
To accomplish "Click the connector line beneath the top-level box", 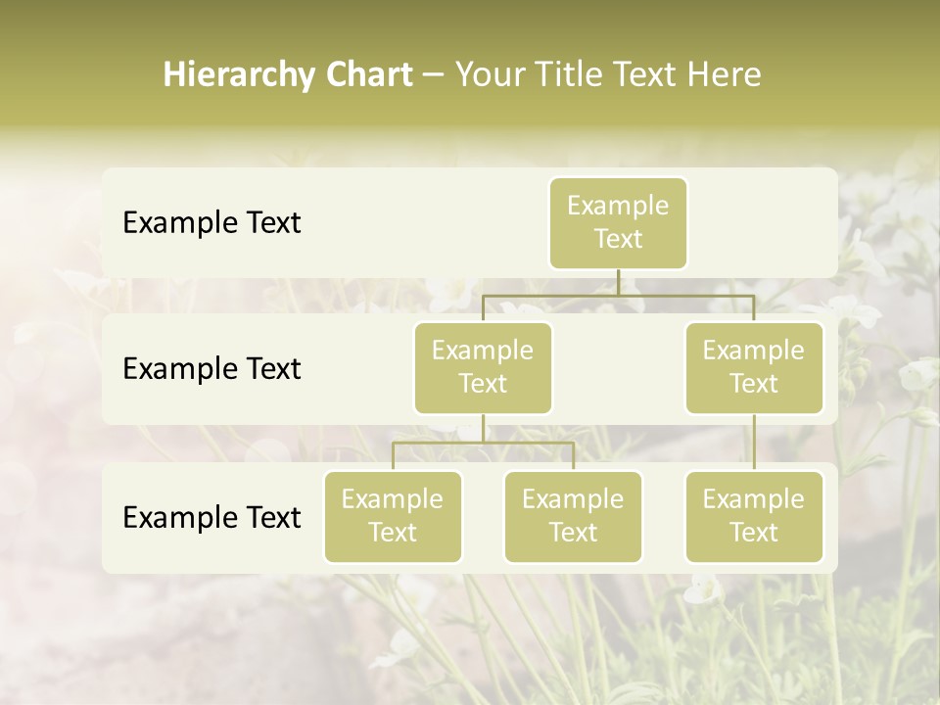I will click(x=618, y=282).
